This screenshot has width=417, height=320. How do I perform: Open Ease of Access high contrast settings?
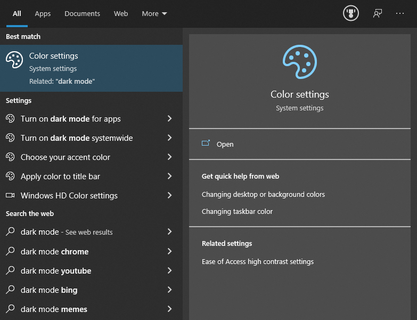258,262
